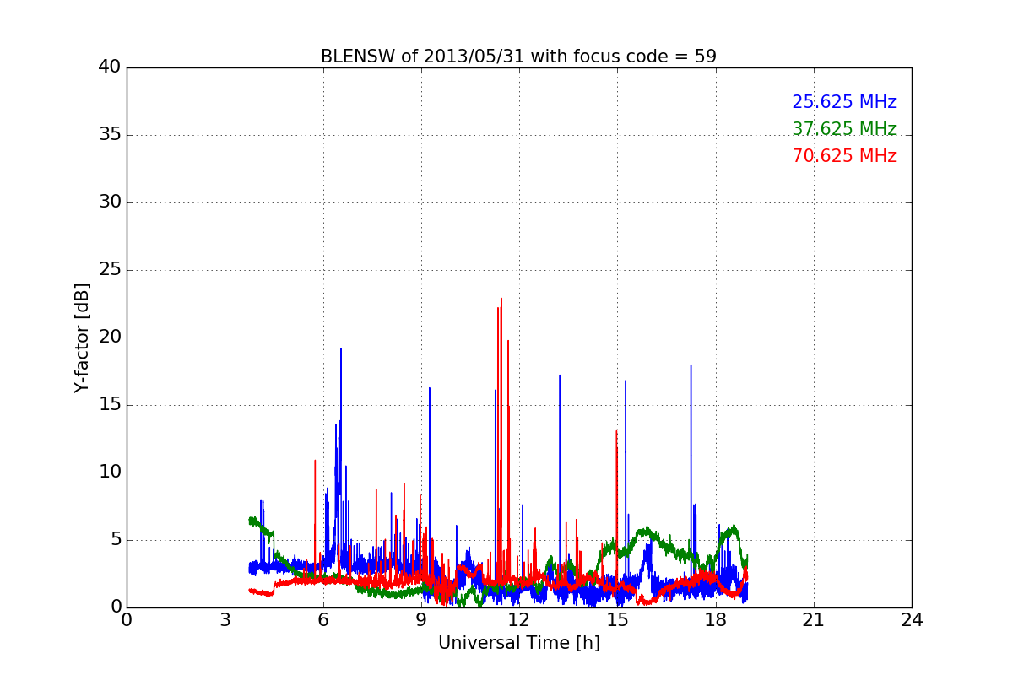Click the y-axis tick label 10
The image size is (1013, 675).
[x=110, y=472]
